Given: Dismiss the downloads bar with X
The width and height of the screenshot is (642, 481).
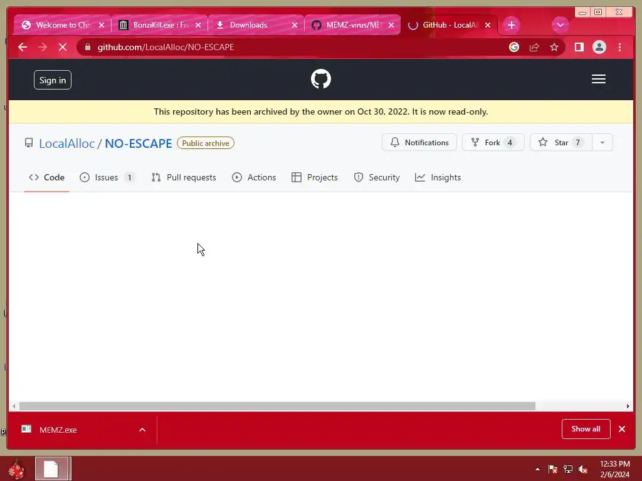Looking at the screenshot, I should click(x=621, y=429).
